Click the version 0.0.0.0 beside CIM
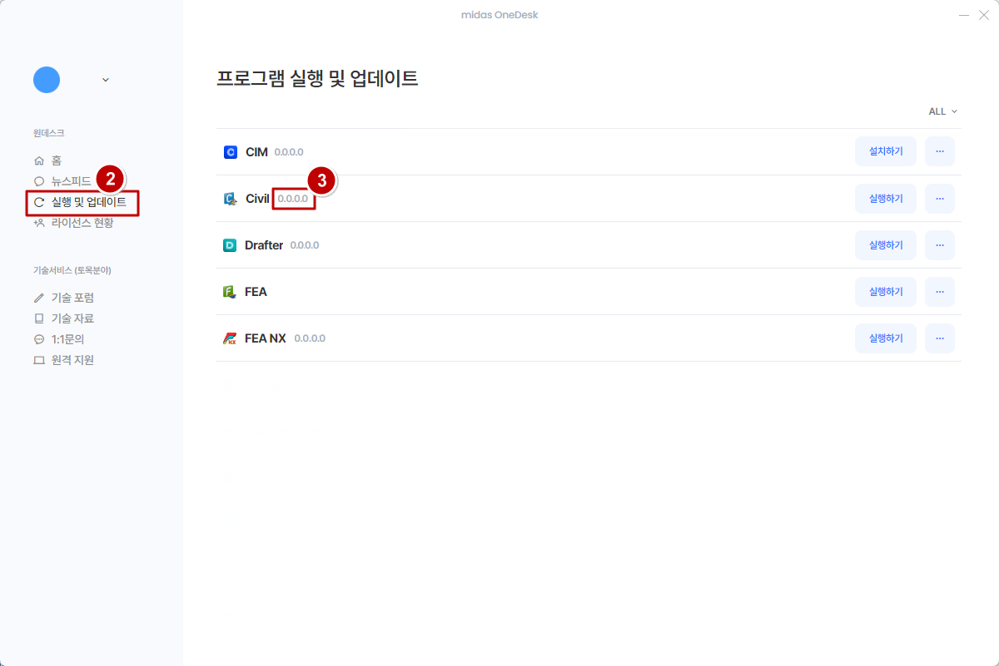Image resolution: width=999 pixels, height=666 pixels. pyautogui.click(x=289, y=152)
